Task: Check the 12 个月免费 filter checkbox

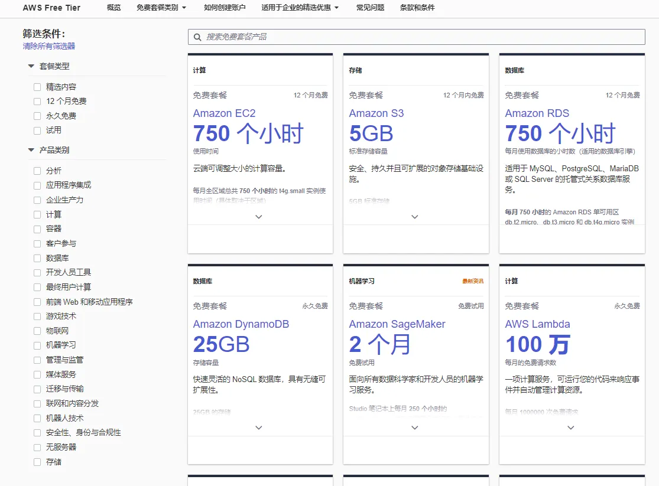Action: pos(37,102)
